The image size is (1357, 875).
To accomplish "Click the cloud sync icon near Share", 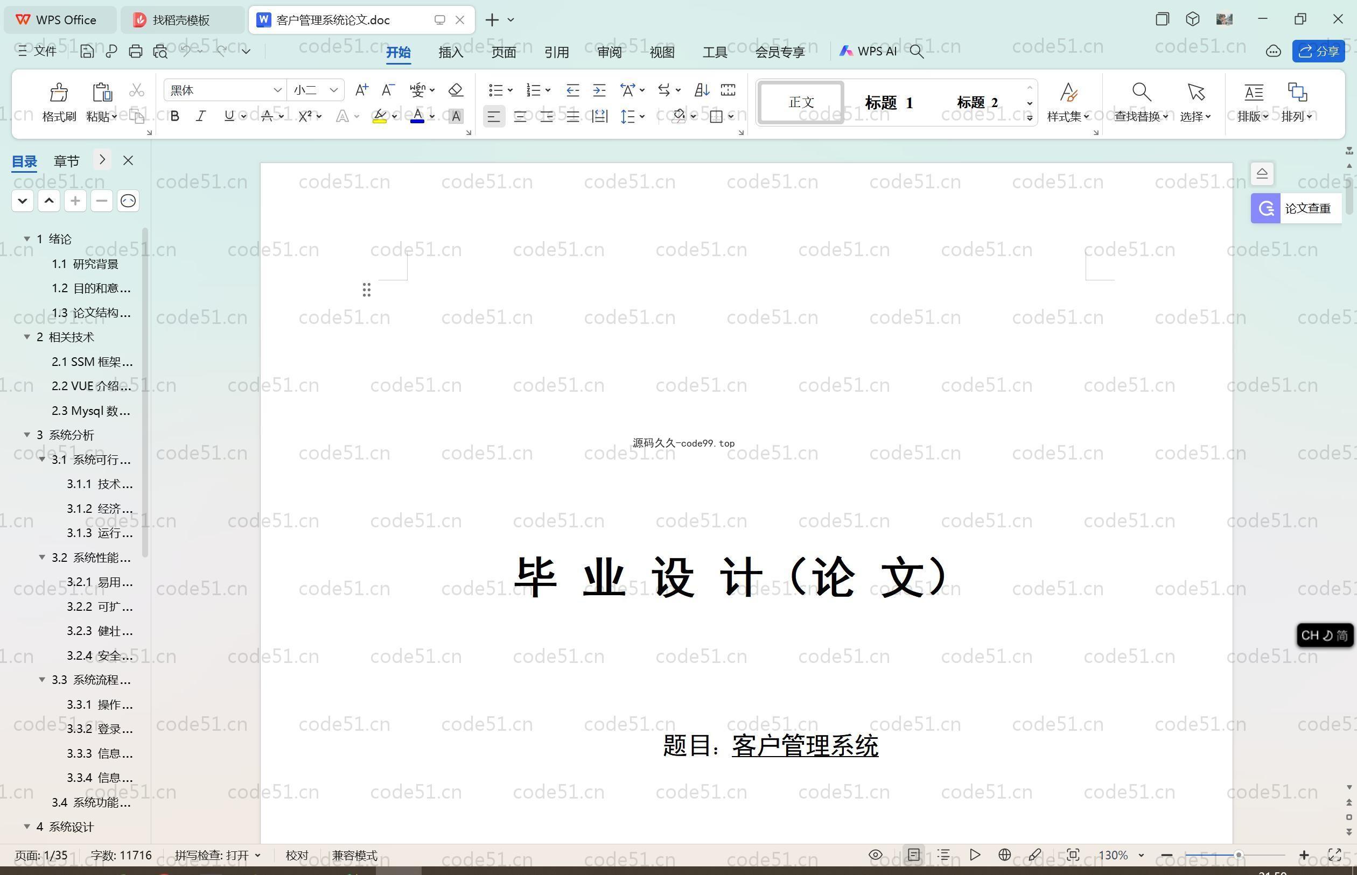I will tap(1273, 51).
